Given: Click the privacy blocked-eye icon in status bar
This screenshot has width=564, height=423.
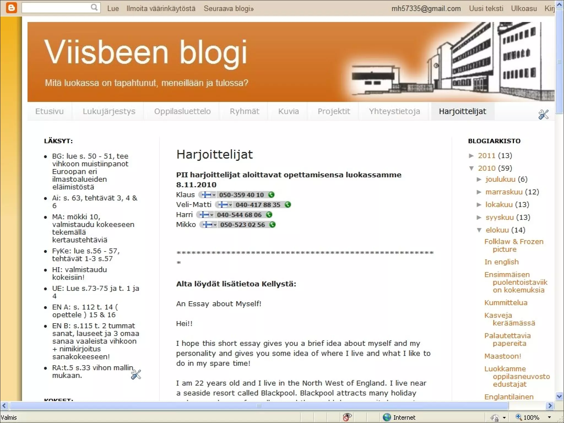Looking at the screenshot, I should coord(347,417).
